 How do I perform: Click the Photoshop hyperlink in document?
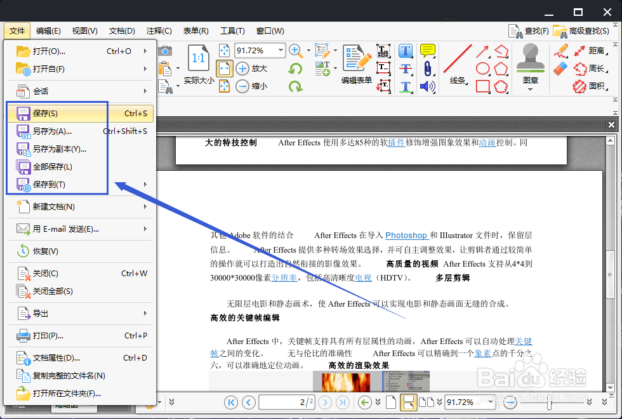click(x=407, y=236)
